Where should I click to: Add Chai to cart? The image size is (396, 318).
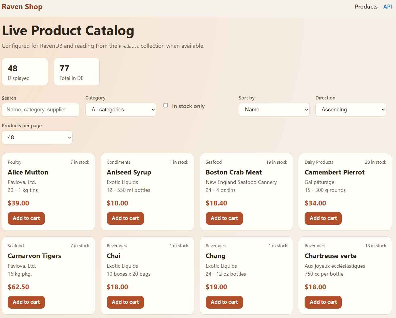click(x=125, y=302)
